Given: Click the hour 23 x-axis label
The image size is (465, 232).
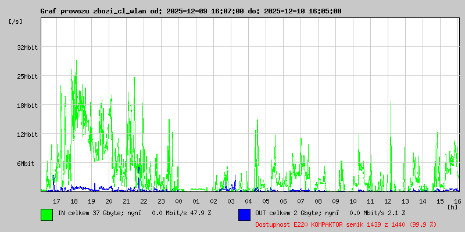Looking at the screenshot, I should tap(162, 201).
